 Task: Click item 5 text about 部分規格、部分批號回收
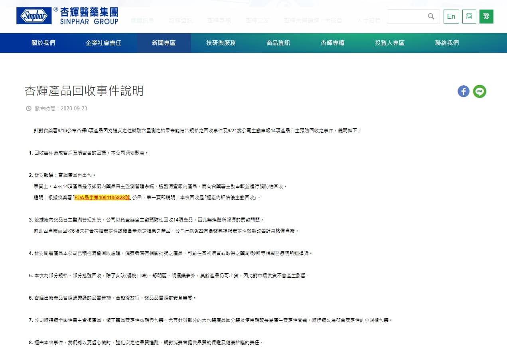pyautogui.click(x=172, y=276)
